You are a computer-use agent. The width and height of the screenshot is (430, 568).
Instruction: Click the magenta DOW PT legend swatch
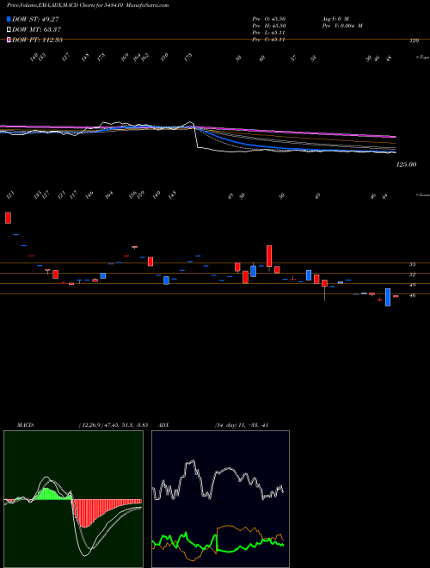[9, 40]
